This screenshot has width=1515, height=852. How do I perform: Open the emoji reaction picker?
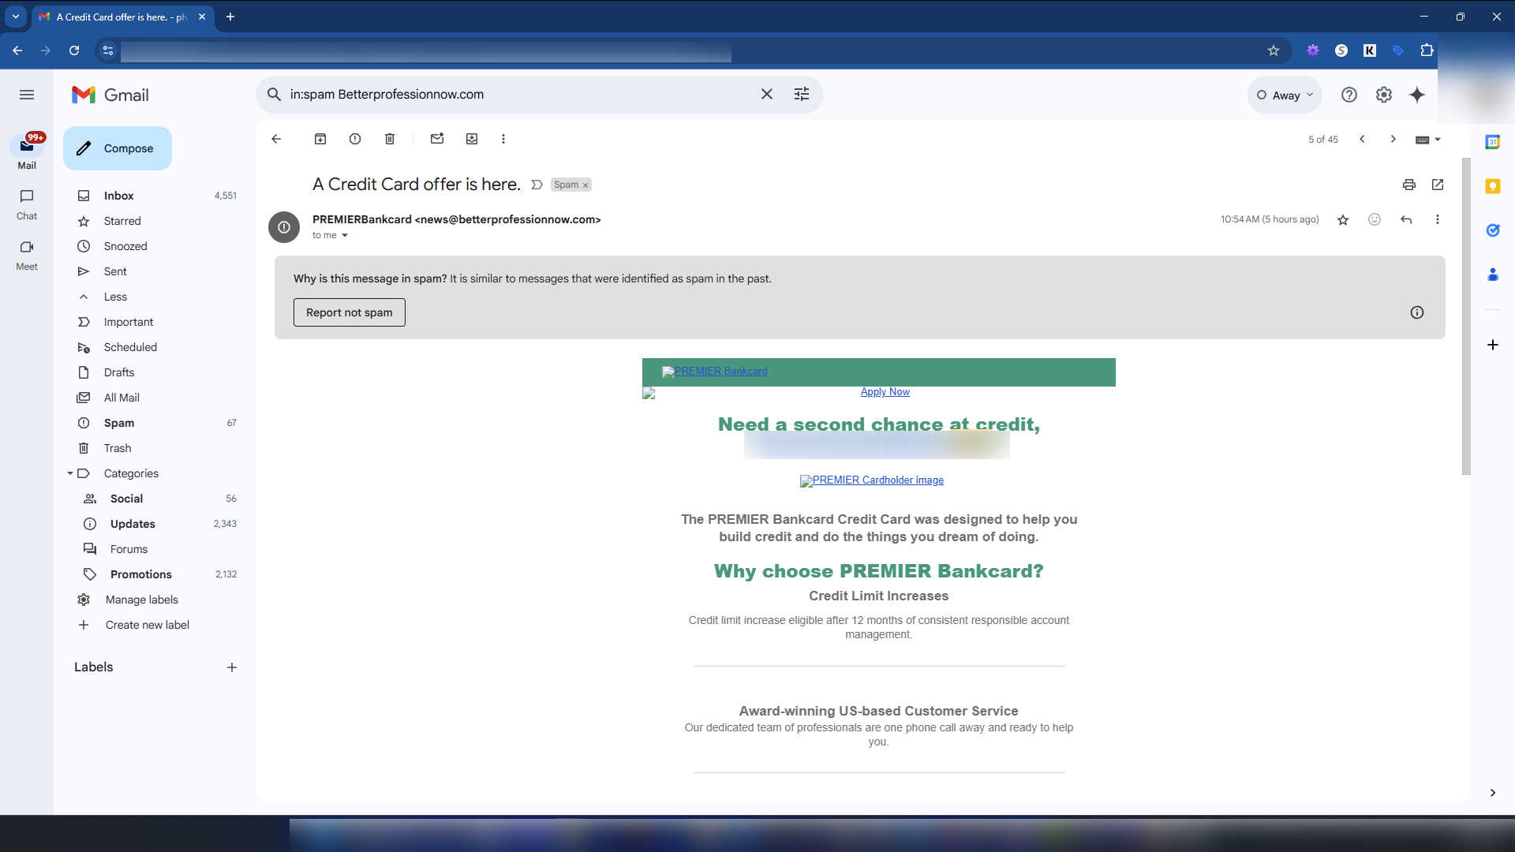(x=1375, y=219)
